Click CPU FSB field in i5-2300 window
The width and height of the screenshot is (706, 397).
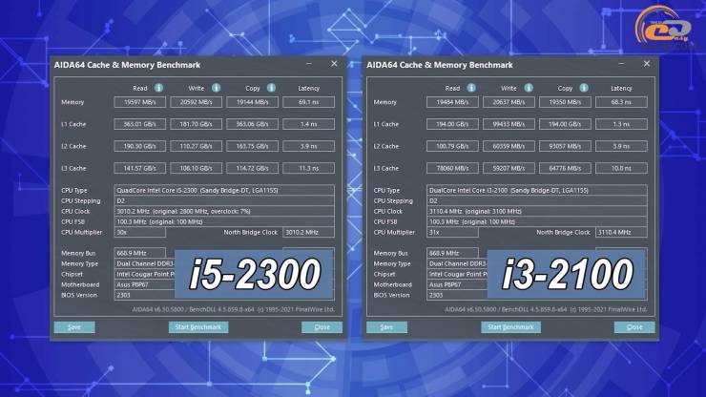click(224, 221)
